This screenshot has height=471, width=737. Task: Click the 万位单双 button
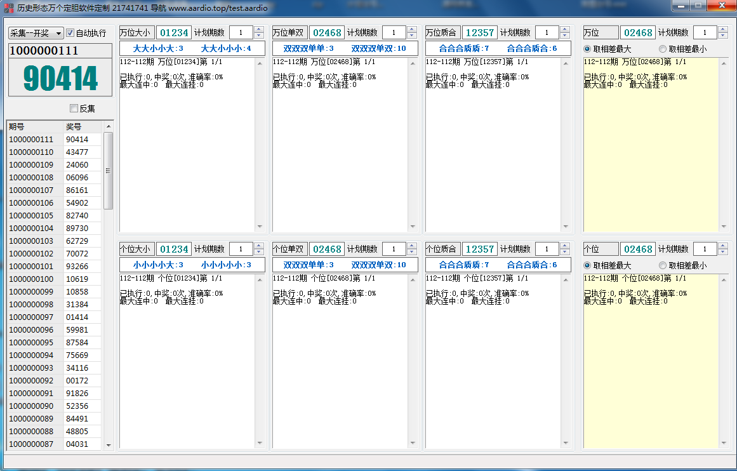(x=290, y=32)
